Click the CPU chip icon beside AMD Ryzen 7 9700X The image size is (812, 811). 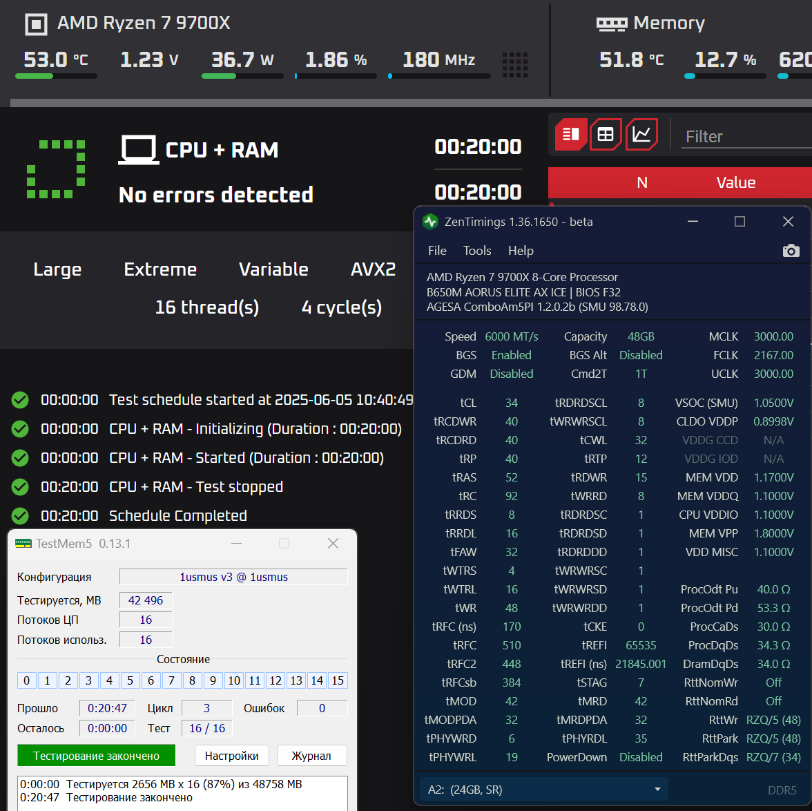(x=36, y=24)
